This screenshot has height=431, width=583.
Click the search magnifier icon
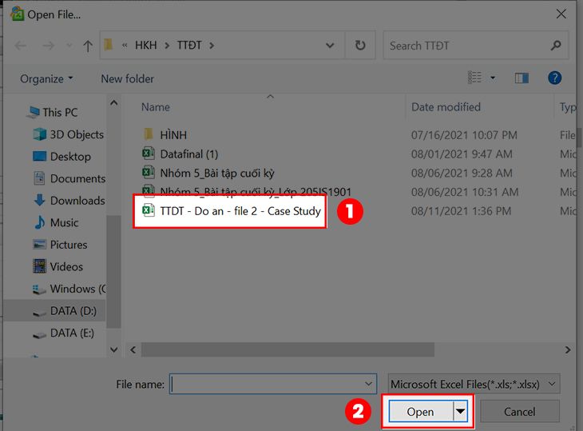click(x=556, y=46)
